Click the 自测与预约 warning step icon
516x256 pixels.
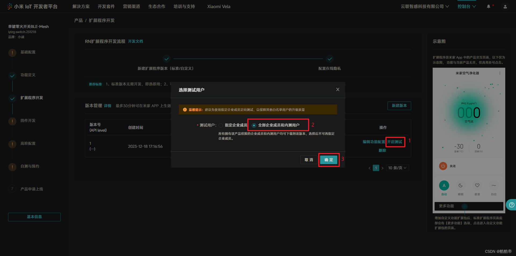pyautogui.click(x=12, y=167)
